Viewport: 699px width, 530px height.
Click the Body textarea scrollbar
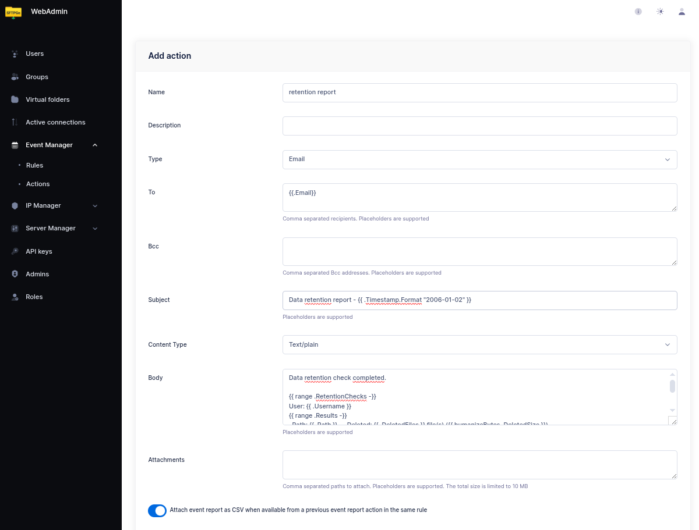pyautogui.click(x=672, y=387)
